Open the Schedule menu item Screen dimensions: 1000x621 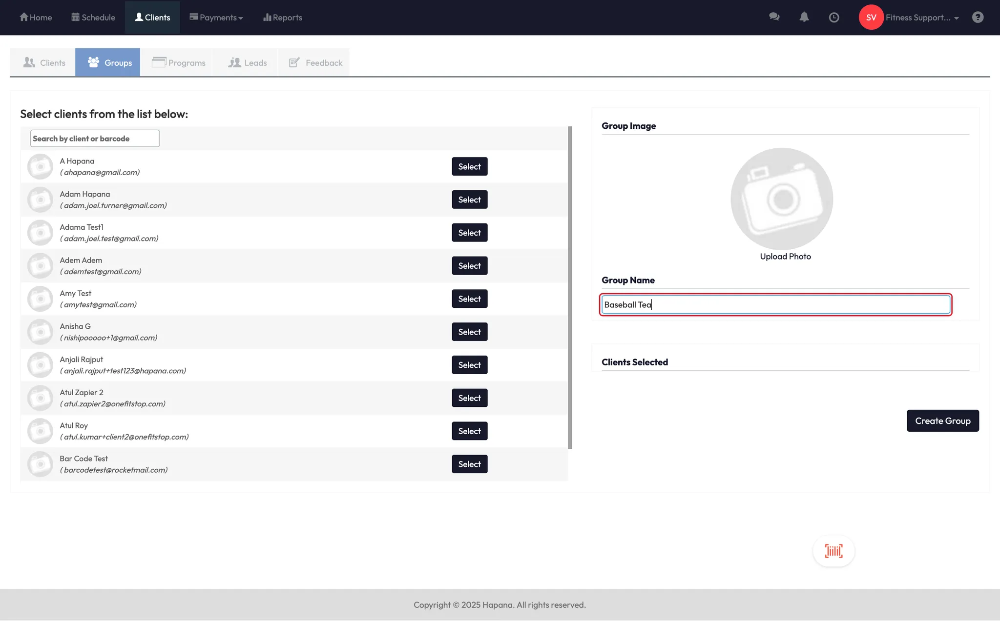(x=93, y=17)
